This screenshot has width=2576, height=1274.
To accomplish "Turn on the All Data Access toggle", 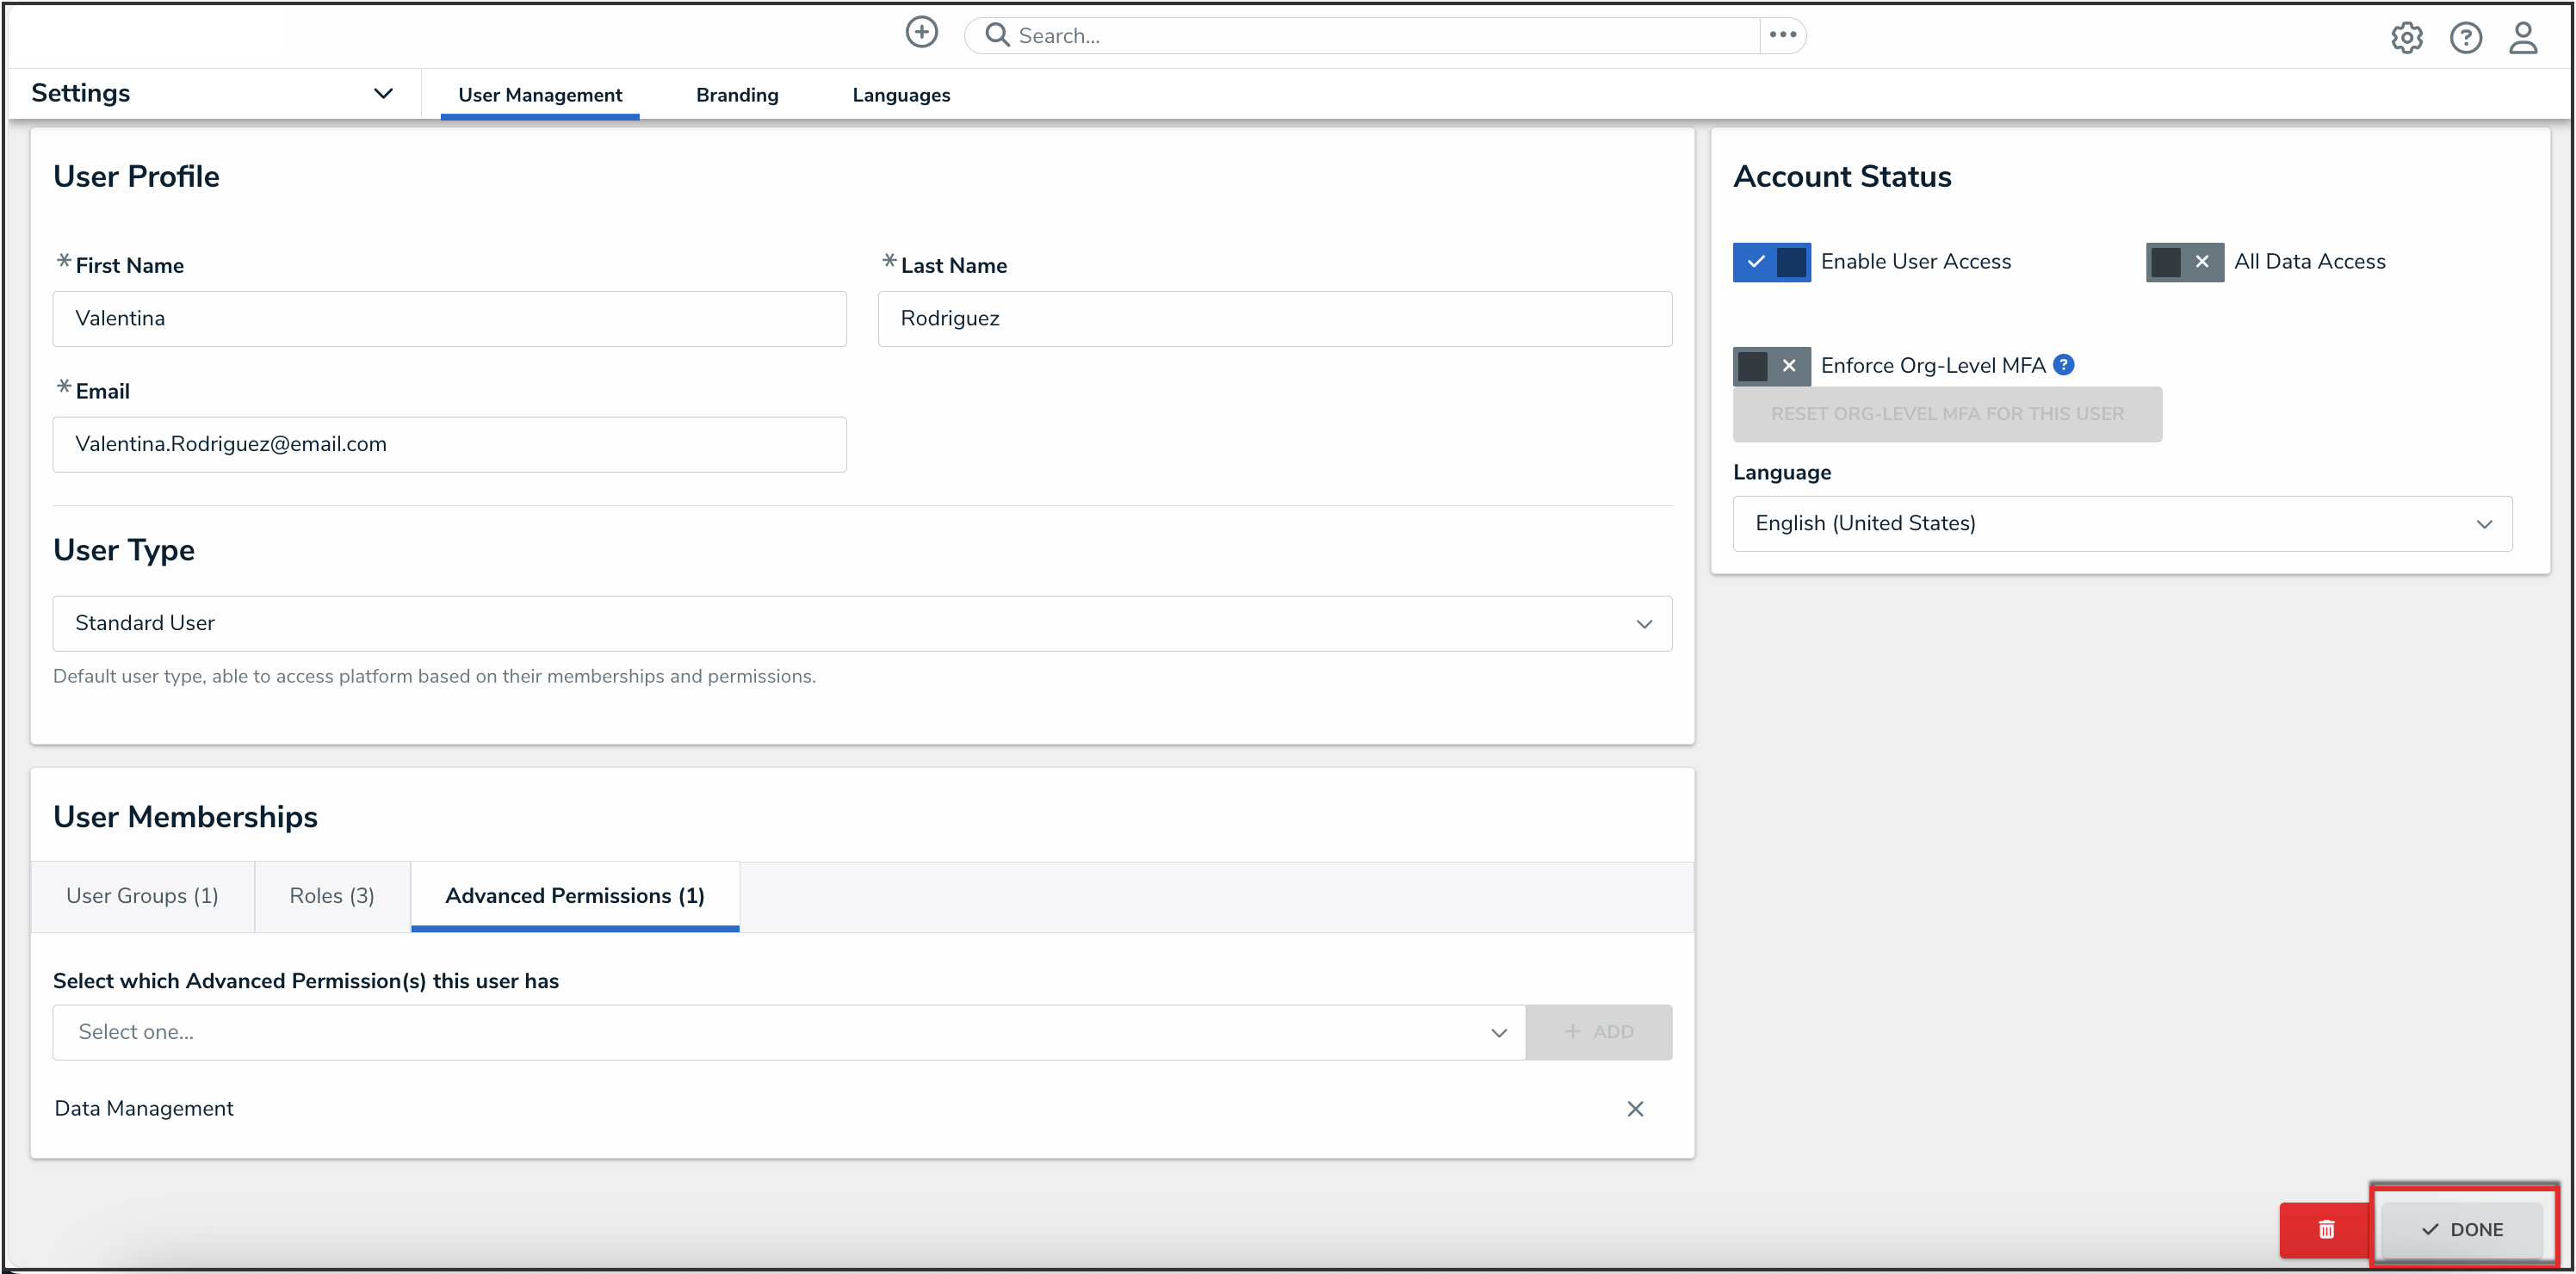I will [2184, 262].
